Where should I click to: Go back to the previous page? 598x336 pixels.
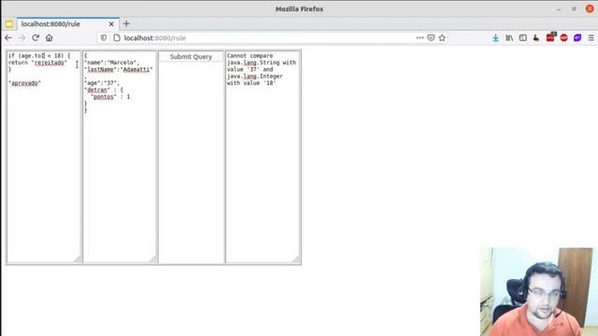8,37
